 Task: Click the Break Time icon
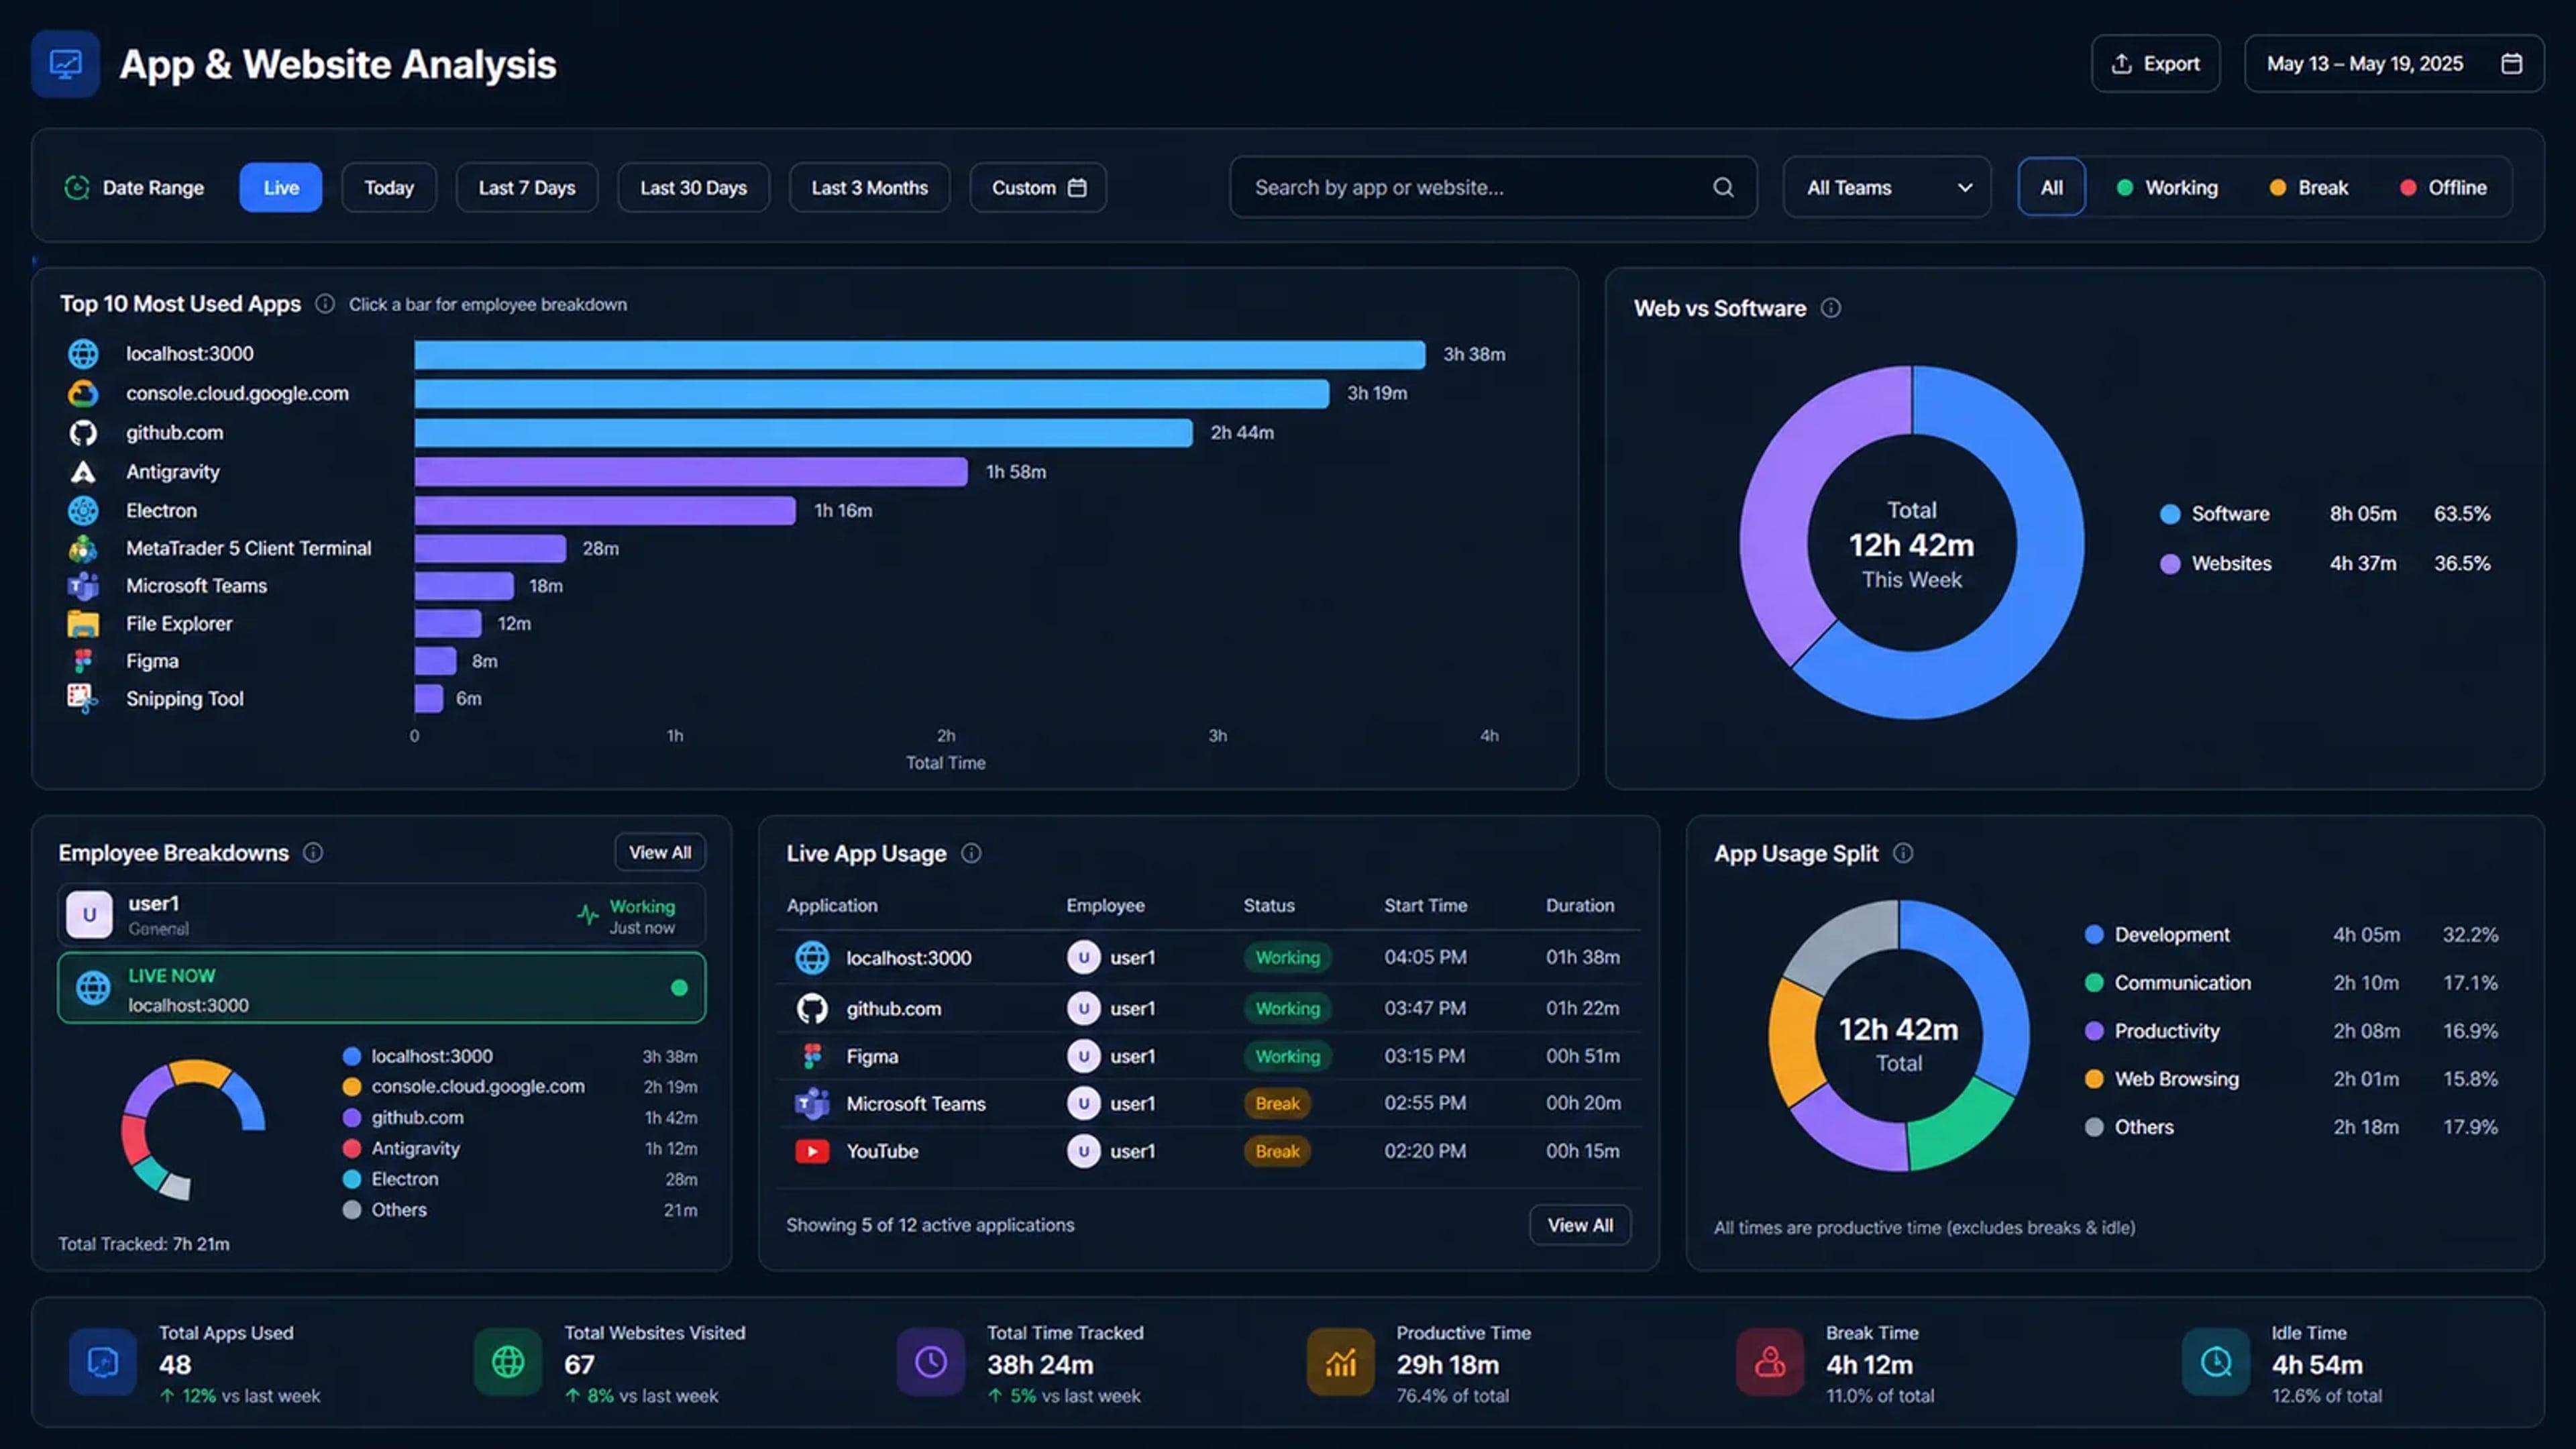tap(1770, 1361)
